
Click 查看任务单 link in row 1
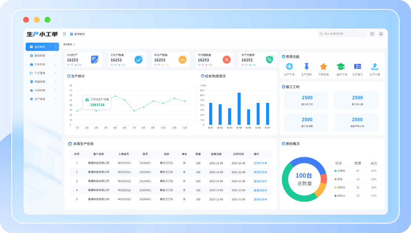click(x=260, y=163)
